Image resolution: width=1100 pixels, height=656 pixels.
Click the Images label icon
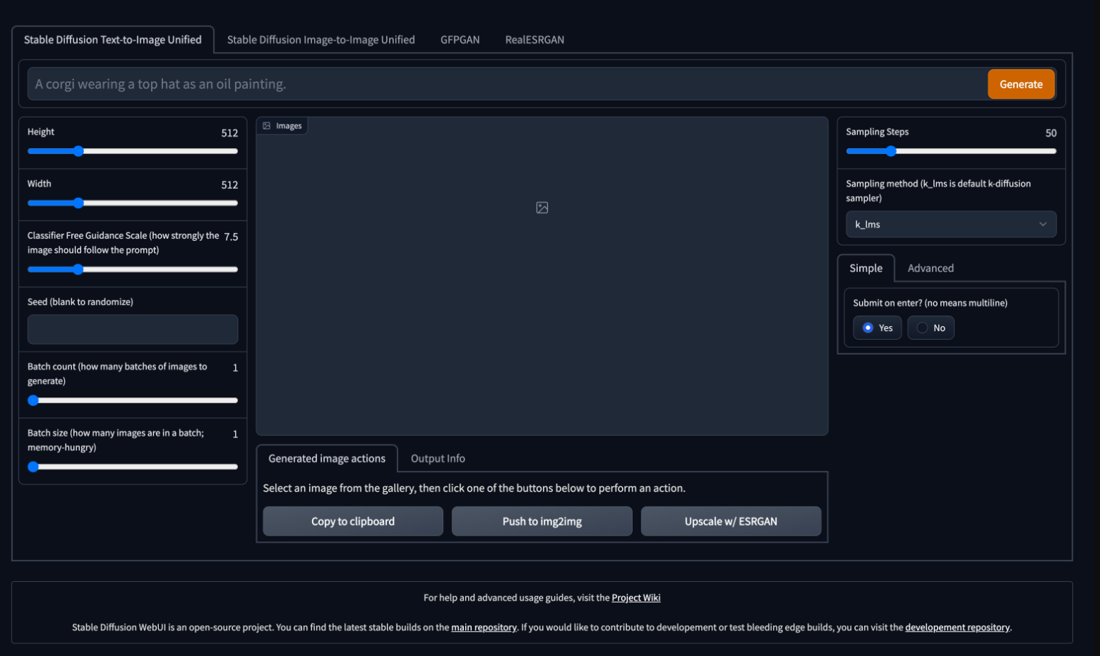pyautogui.click(x=266, y=126)
